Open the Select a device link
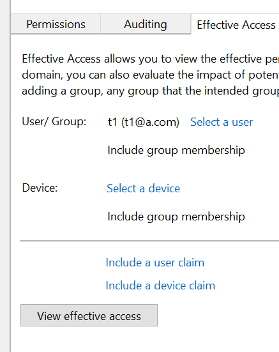The width and height of the screenshot is (279, 352). coord(143,188)
